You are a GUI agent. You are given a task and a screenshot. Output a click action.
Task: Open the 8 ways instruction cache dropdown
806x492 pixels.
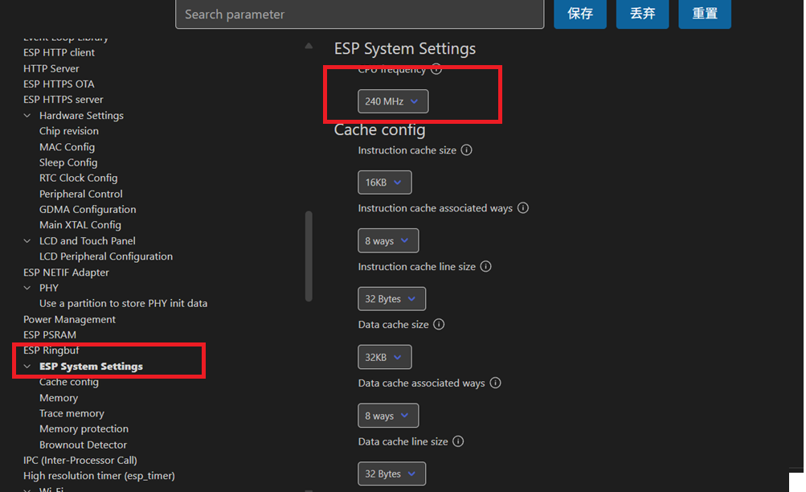[388, 241]
